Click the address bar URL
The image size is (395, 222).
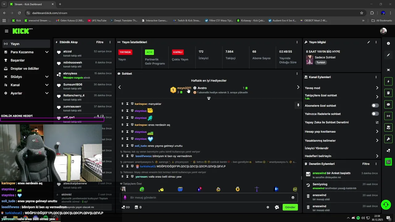(x=50, y=13)
